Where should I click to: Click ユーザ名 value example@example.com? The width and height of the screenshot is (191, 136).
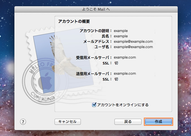point(133,47)
